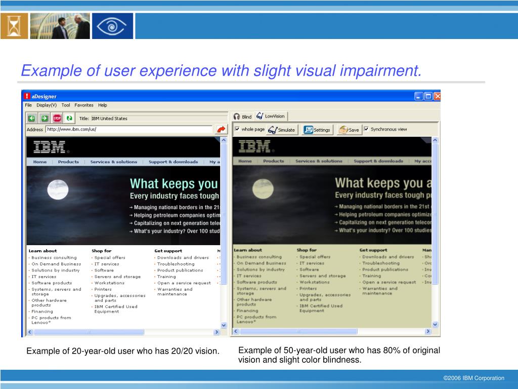Click the aDesigner title bar application icon
518x389 pixels.
point(27,96)
